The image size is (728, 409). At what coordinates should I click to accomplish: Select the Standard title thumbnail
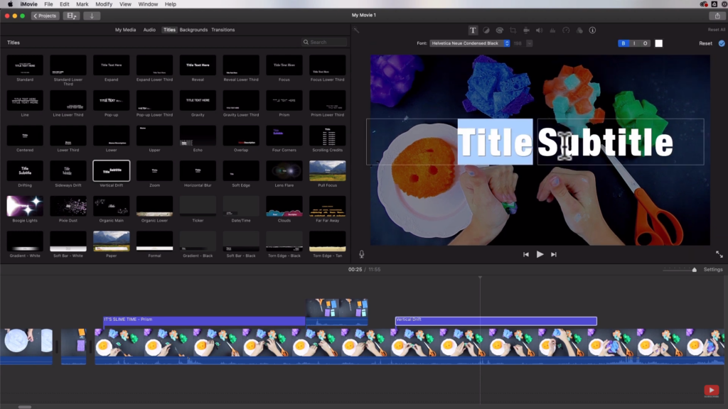[25, 65]
